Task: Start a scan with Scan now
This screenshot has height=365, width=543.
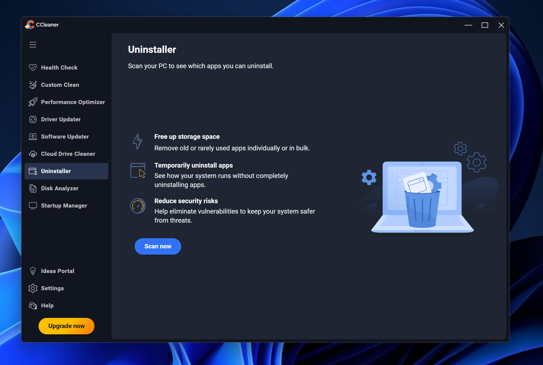Action: click(158, 246)
